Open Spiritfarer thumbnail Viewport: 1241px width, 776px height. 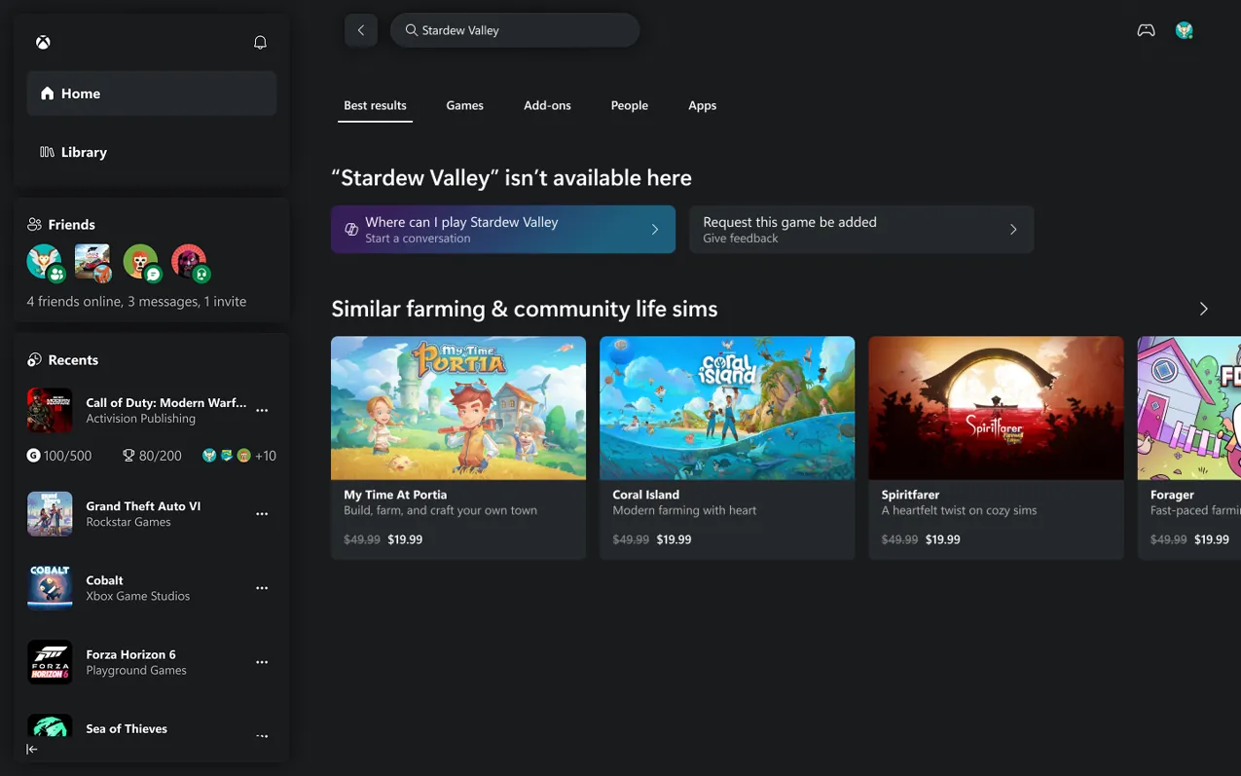click(996, 408)
